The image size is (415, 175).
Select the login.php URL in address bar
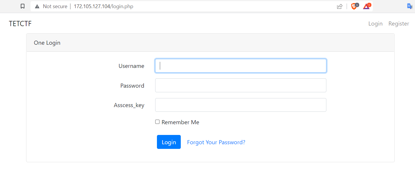[x=103, y=6]
